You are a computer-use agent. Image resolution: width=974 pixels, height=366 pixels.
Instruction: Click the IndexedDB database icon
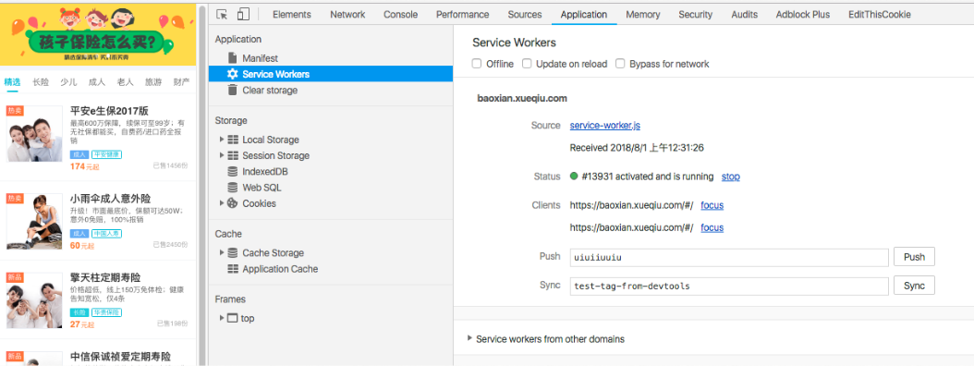point(233,172)
